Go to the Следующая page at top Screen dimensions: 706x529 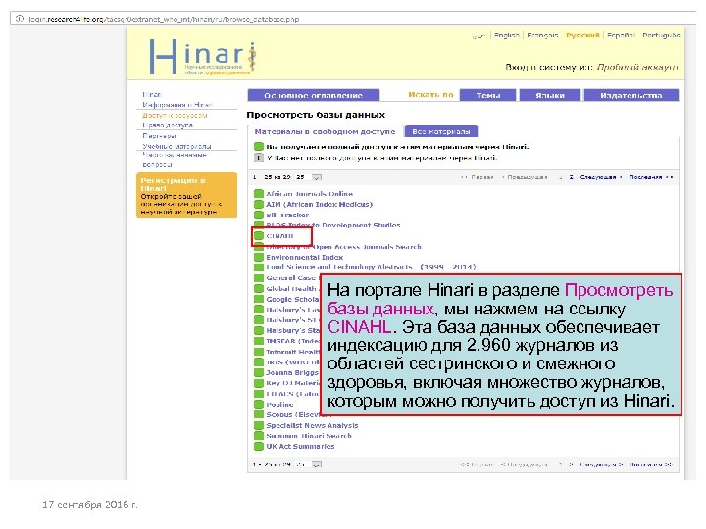(601, 177)
